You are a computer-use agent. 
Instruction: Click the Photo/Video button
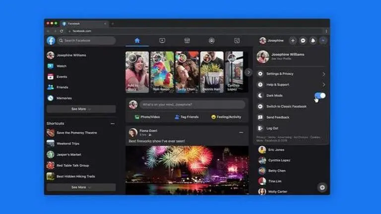click(147, 117)
